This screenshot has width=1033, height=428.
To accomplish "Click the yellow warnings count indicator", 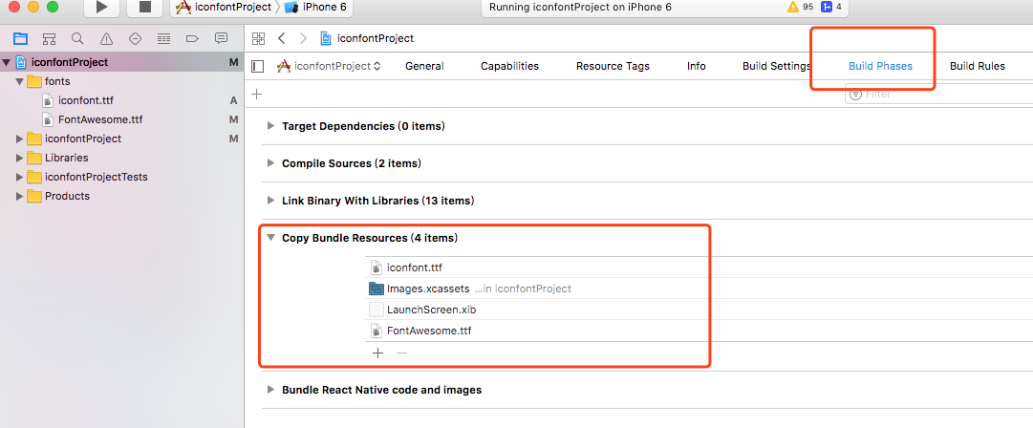I will tap(801, 7).
